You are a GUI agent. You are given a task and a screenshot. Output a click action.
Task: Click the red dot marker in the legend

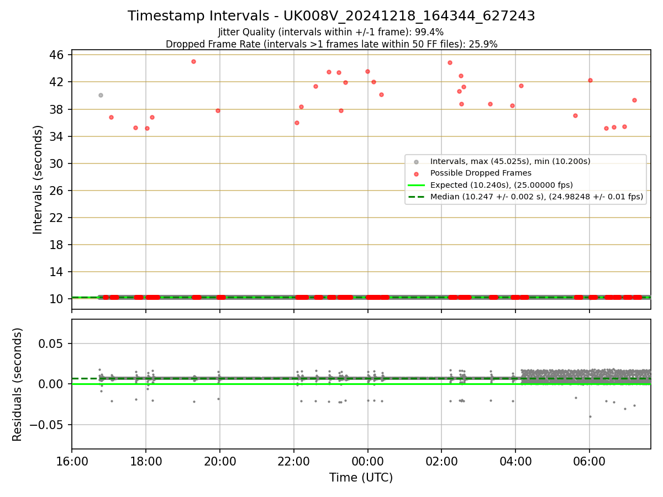pos(416,173)
